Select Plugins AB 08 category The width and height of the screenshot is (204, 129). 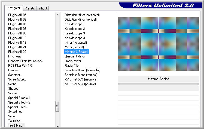coord(17,29)
